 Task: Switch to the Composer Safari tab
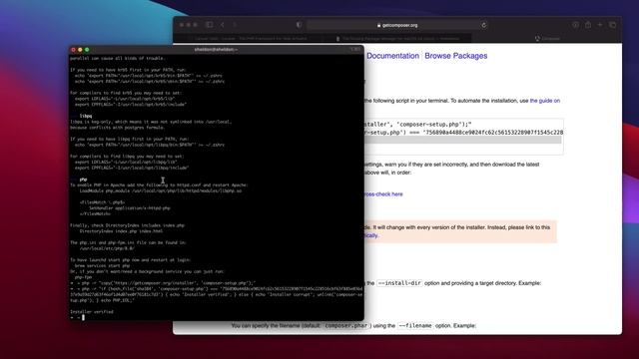tap(547, 39)
